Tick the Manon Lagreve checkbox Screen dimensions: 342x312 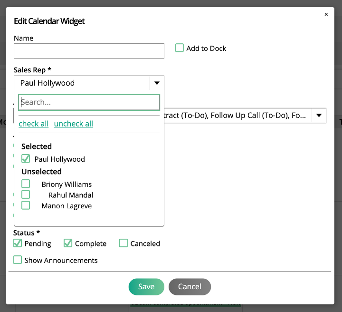tap(26, 205)
